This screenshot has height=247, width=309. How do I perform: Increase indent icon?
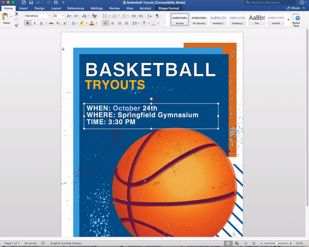[x=141, y=16]
